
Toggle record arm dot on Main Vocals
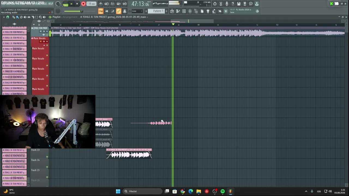coord(47,41)
